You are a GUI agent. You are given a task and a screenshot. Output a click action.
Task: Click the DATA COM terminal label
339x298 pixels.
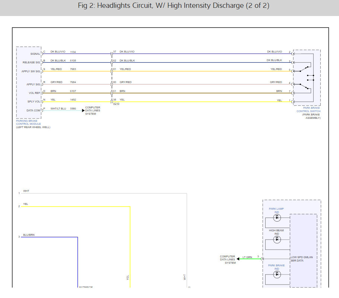point(34,111)
